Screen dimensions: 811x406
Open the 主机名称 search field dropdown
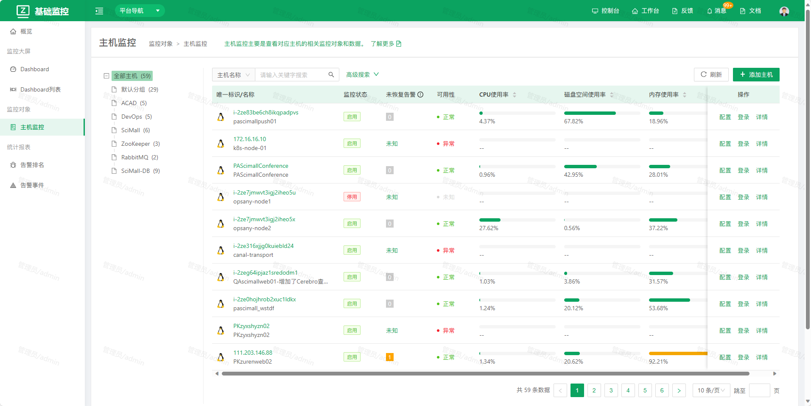click(234, 75)
